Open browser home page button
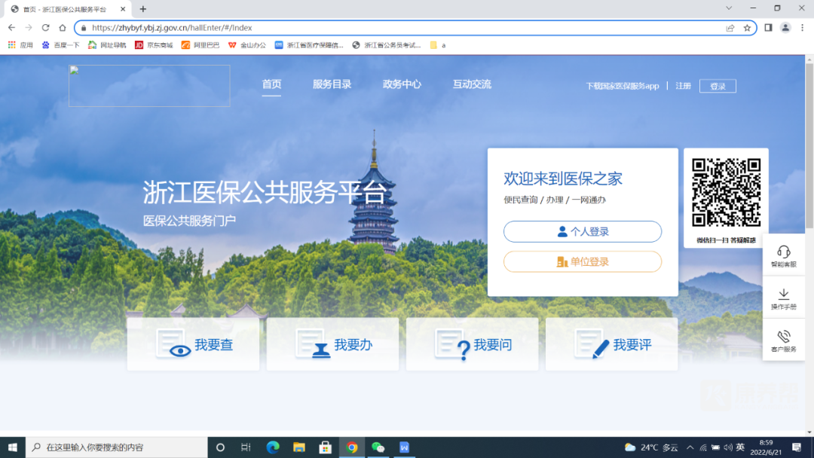814x458 pixels. pyautogui.click(x=63, y=27)
